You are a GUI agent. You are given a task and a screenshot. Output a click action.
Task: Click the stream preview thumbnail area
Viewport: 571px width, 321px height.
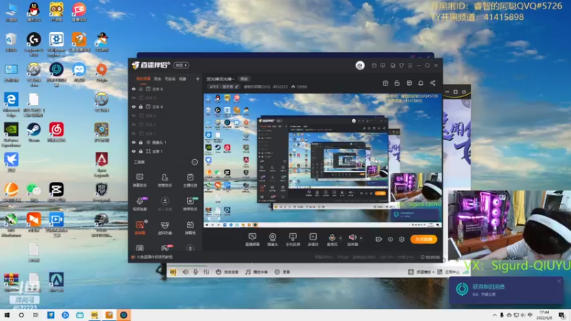[323, 160]
